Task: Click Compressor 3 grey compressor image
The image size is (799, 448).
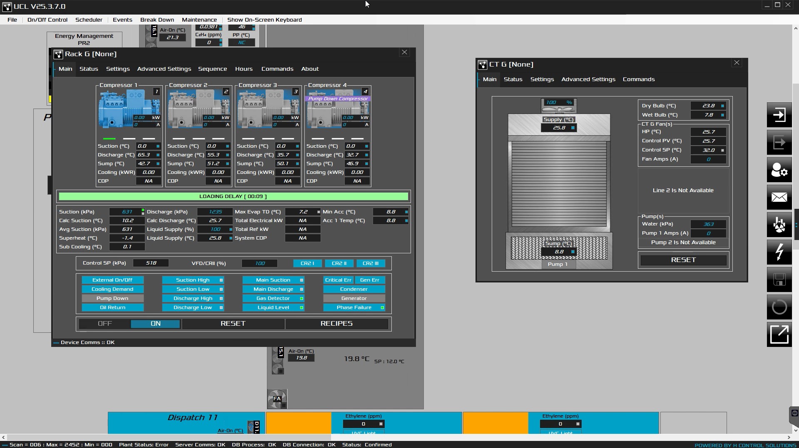Action: 268,108
